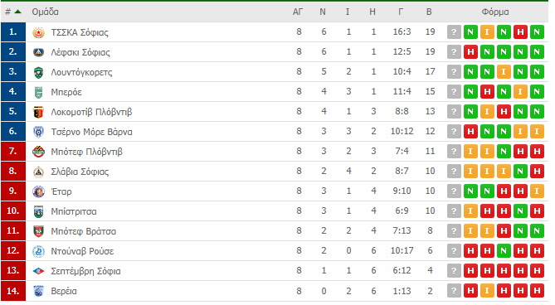
Task: Sort standings by the Ομάδα column header
Action: click(x=45, y=12)
